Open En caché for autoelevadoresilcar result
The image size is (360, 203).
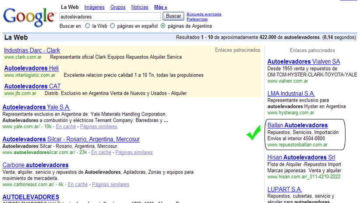click(x=101, y=152)
